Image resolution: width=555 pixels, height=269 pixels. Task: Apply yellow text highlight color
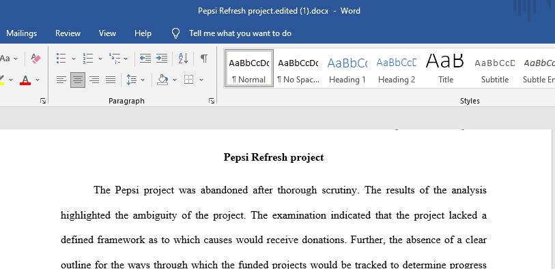coord(2,80)
